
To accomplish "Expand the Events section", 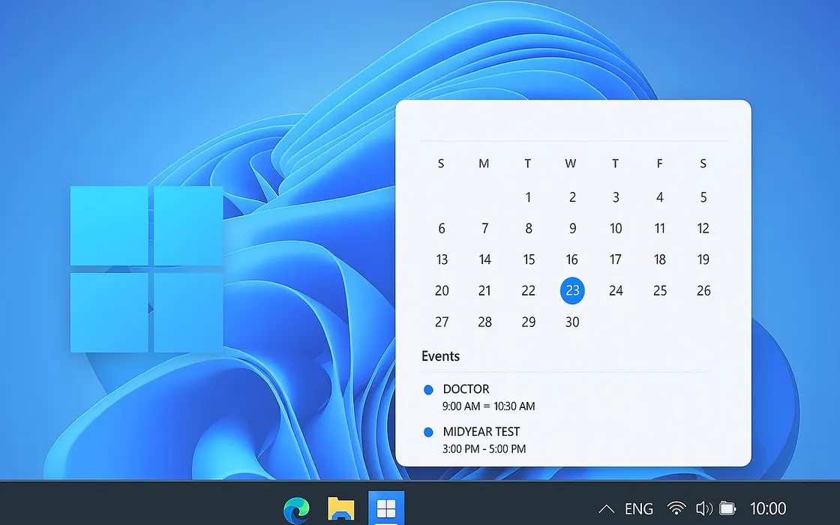I will [x=440, y=356].
